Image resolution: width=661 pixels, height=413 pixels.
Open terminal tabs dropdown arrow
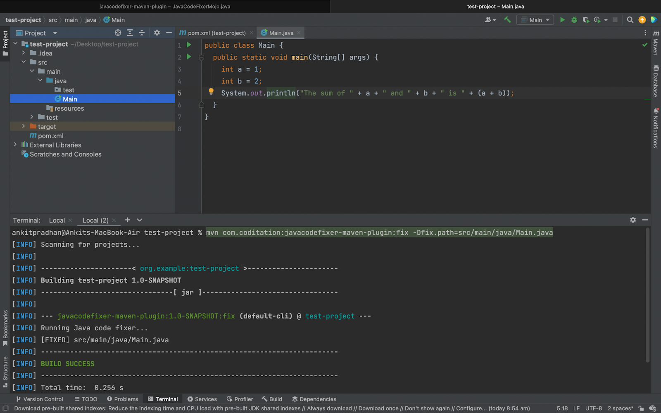click(x=140, y=220)
